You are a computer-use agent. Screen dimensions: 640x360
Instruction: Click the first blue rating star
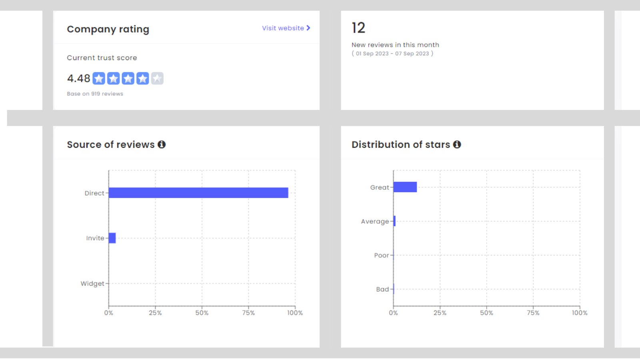99,78
